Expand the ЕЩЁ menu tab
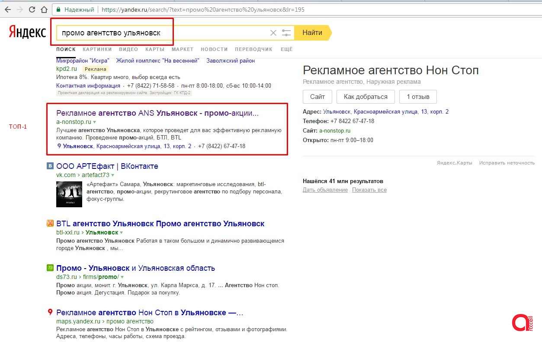Screen dimensions: 542x342 pos(287,49)
